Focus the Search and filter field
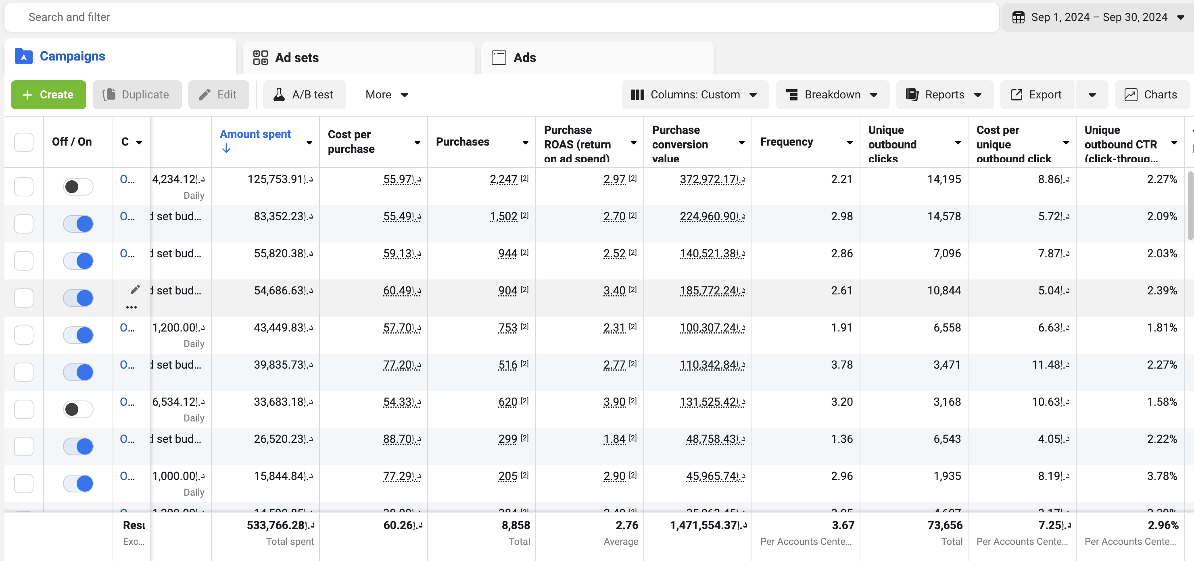The height and width of the screenshot is (561, 1194). click(501, 18)
